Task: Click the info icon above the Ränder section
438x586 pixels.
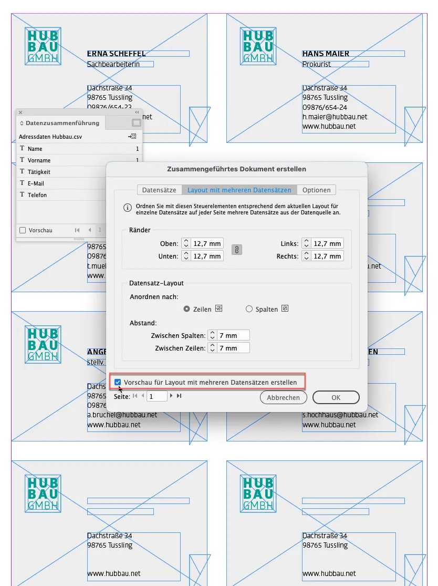Action: pyautogui.click(x=127, y=207)
